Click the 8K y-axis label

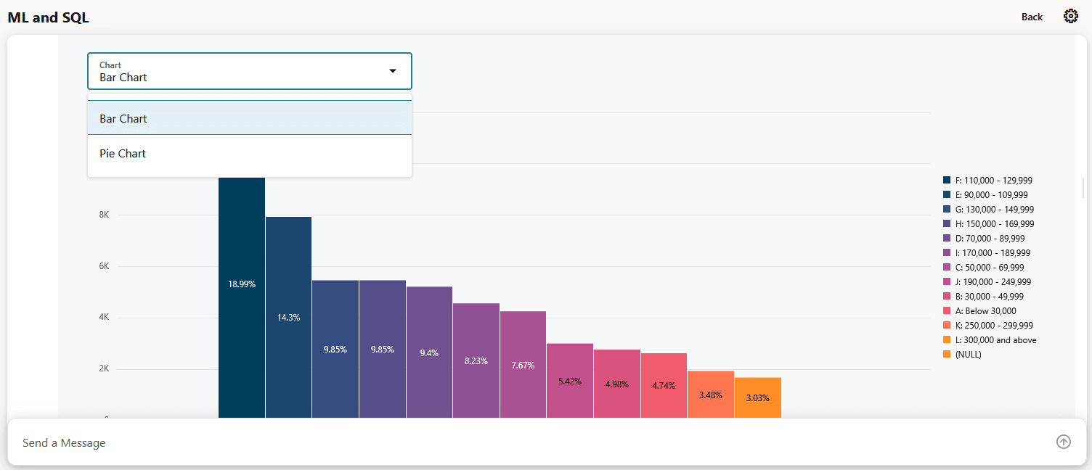(x=104, y=215)
